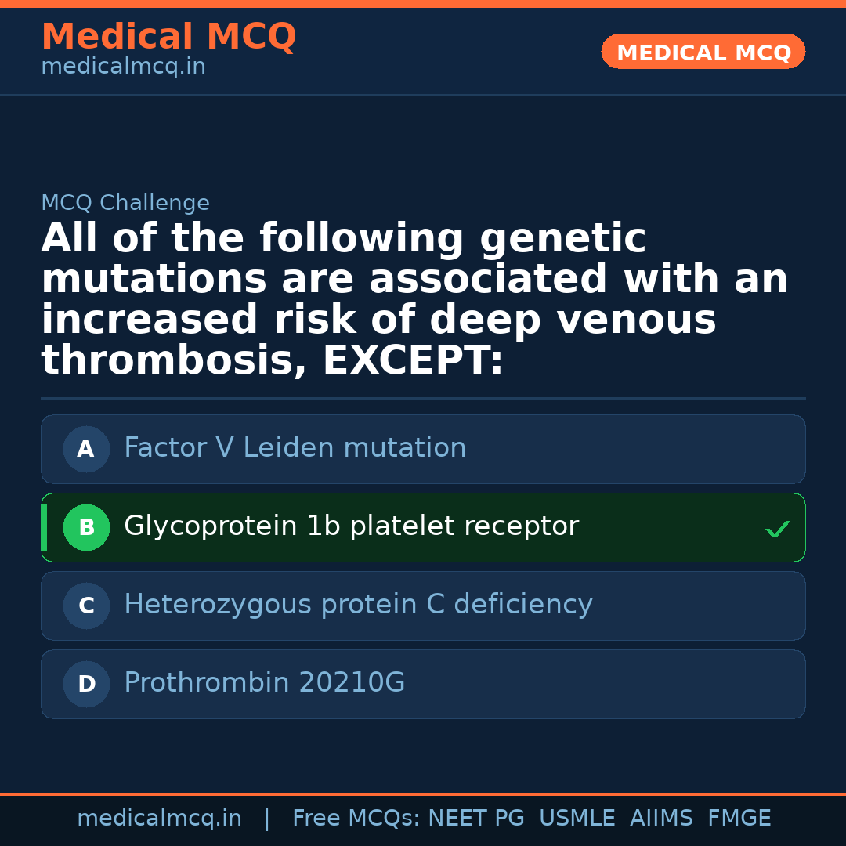Click the NEET PG footer text
The width and height of the screenshot is (846, 846).
coord(476,819)
